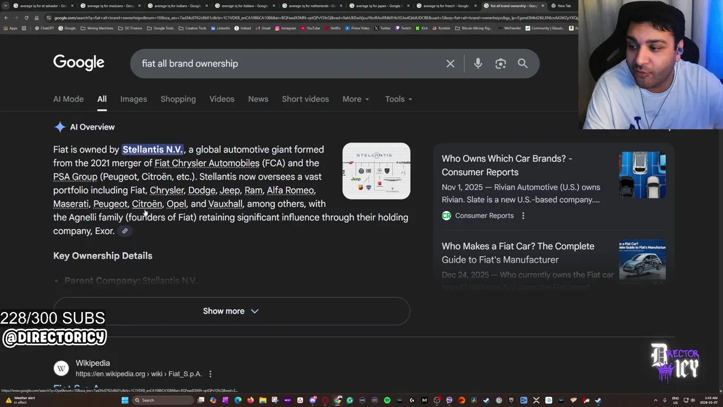Open the Mining Machines bookmark folder
This screenshot has height=407, width=723.
coord(97,28)
